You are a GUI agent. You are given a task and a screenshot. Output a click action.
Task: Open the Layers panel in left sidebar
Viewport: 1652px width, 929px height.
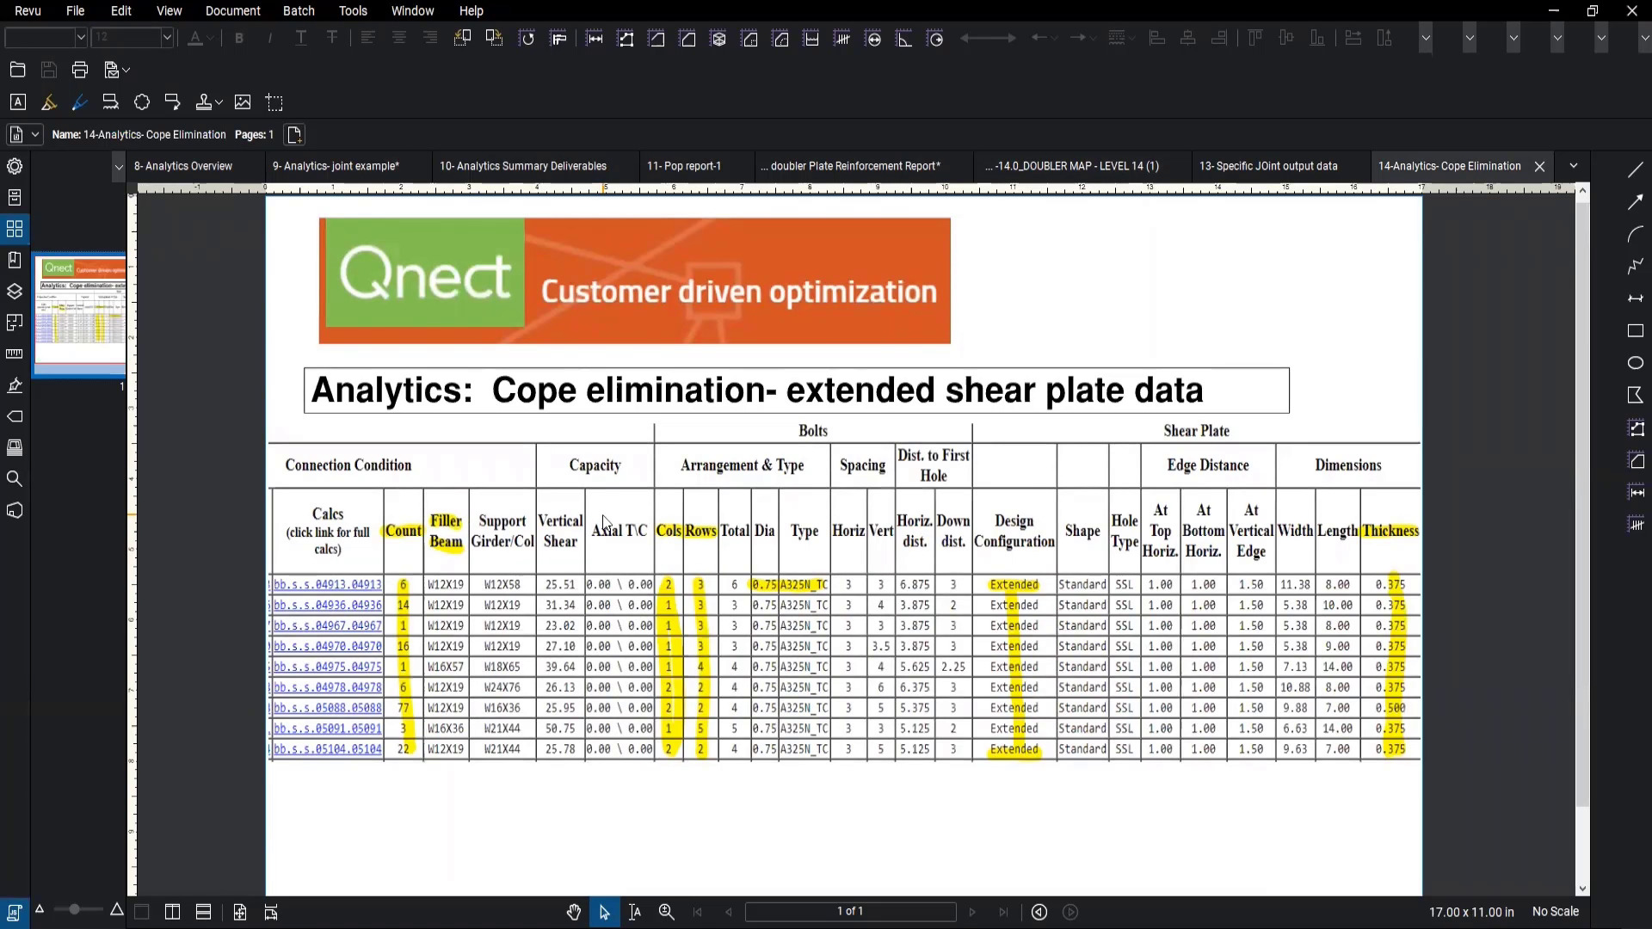pos(15,292)
